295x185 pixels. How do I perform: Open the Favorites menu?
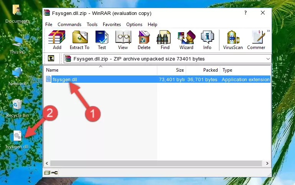click(x=112, y=25)
